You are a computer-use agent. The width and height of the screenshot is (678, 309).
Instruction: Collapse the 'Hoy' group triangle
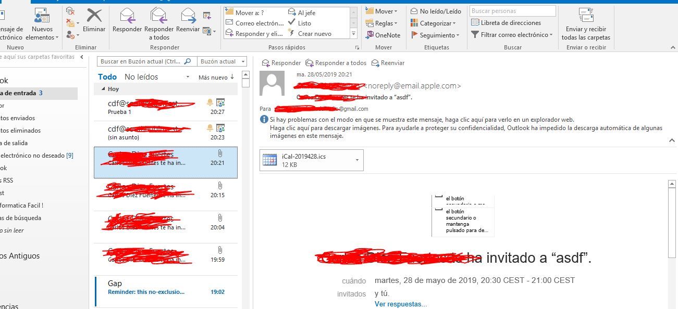pos(103,89)
